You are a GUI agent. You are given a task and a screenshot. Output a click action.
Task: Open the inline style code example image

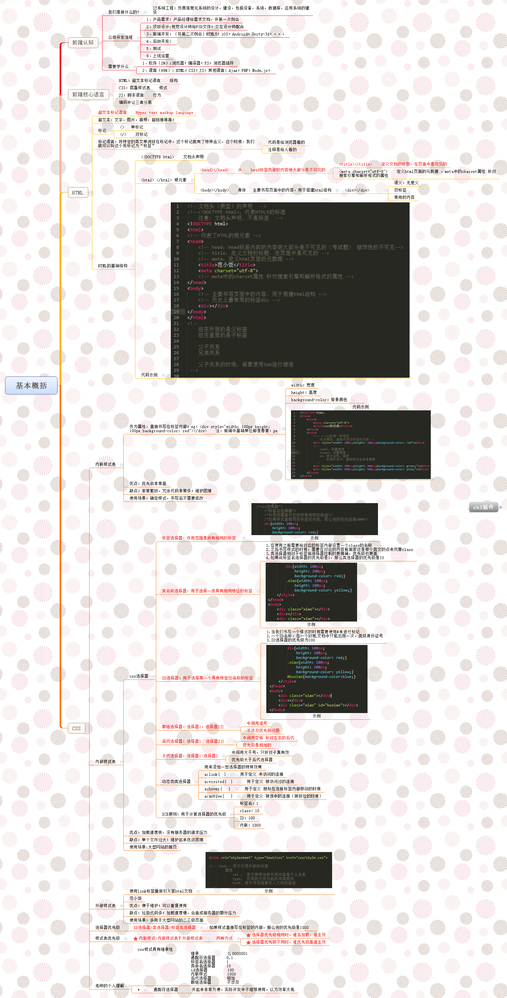pyautogui.click(x=361, y=444)
